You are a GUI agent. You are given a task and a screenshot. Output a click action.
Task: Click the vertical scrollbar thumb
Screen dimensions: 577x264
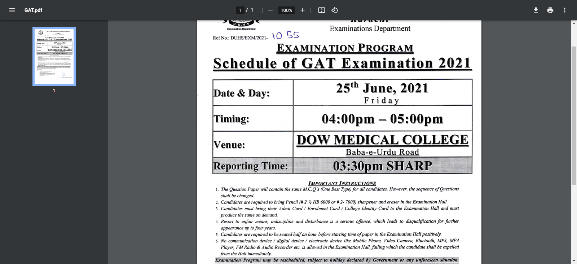pyautogui.click(x=574, y=116)
